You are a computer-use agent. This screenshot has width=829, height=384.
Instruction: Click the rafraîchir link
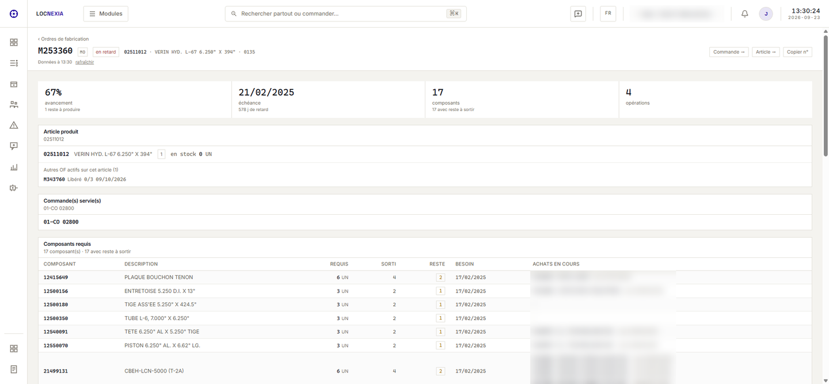[85, 62]
